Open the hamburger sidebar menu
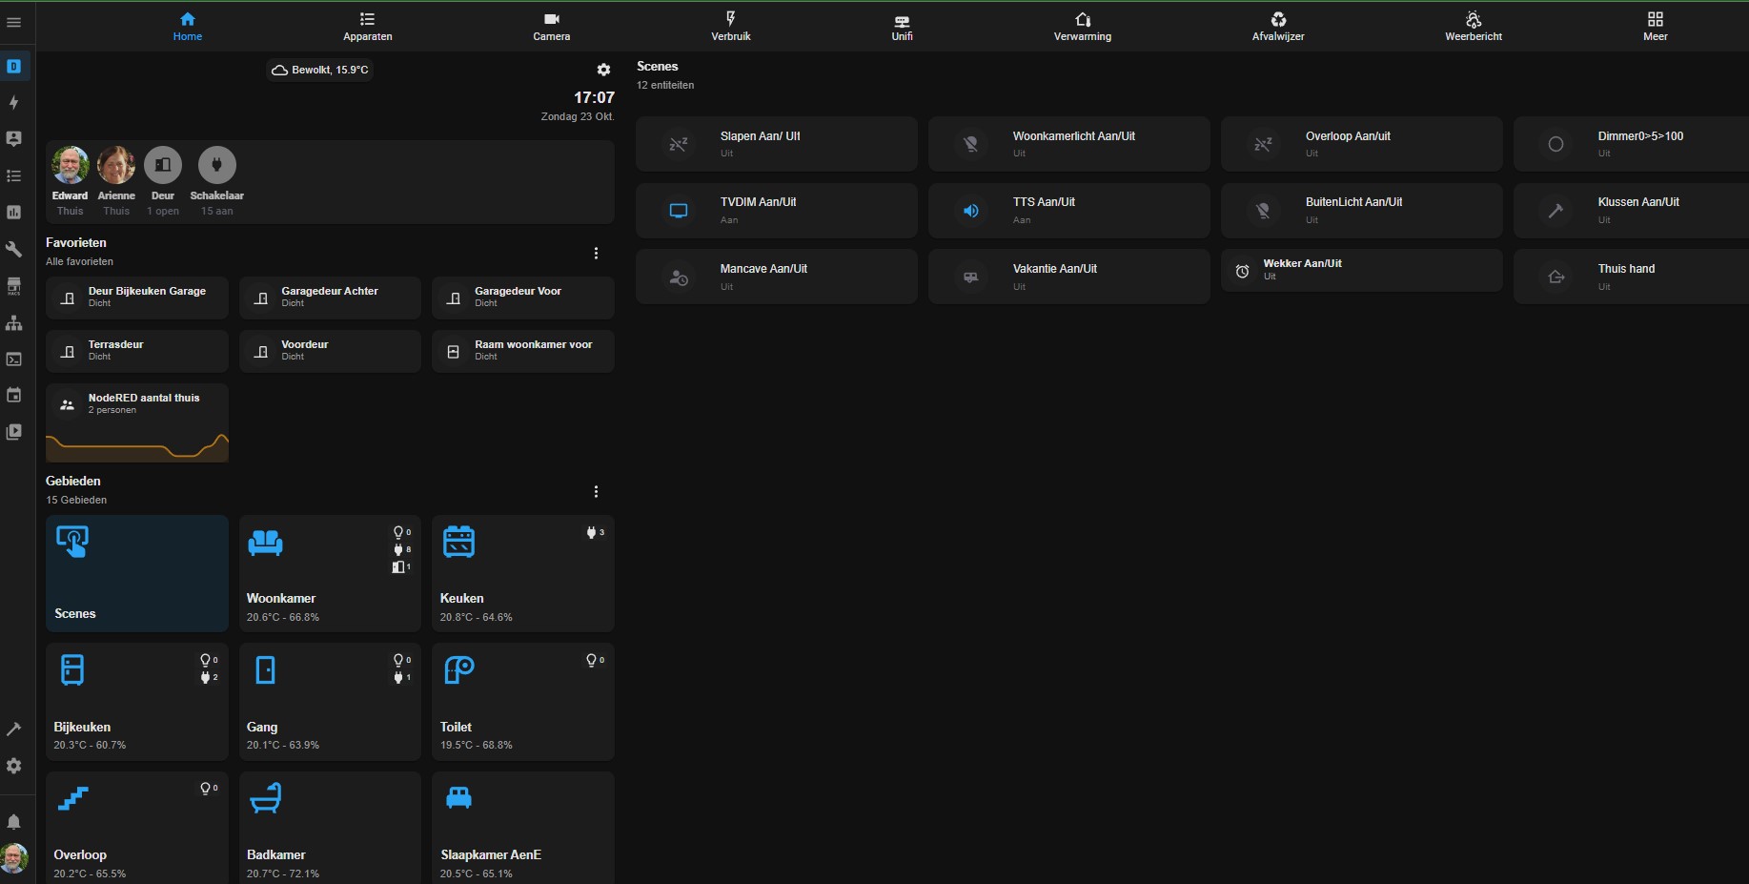The image size is (1749, 884). point(13,22)
